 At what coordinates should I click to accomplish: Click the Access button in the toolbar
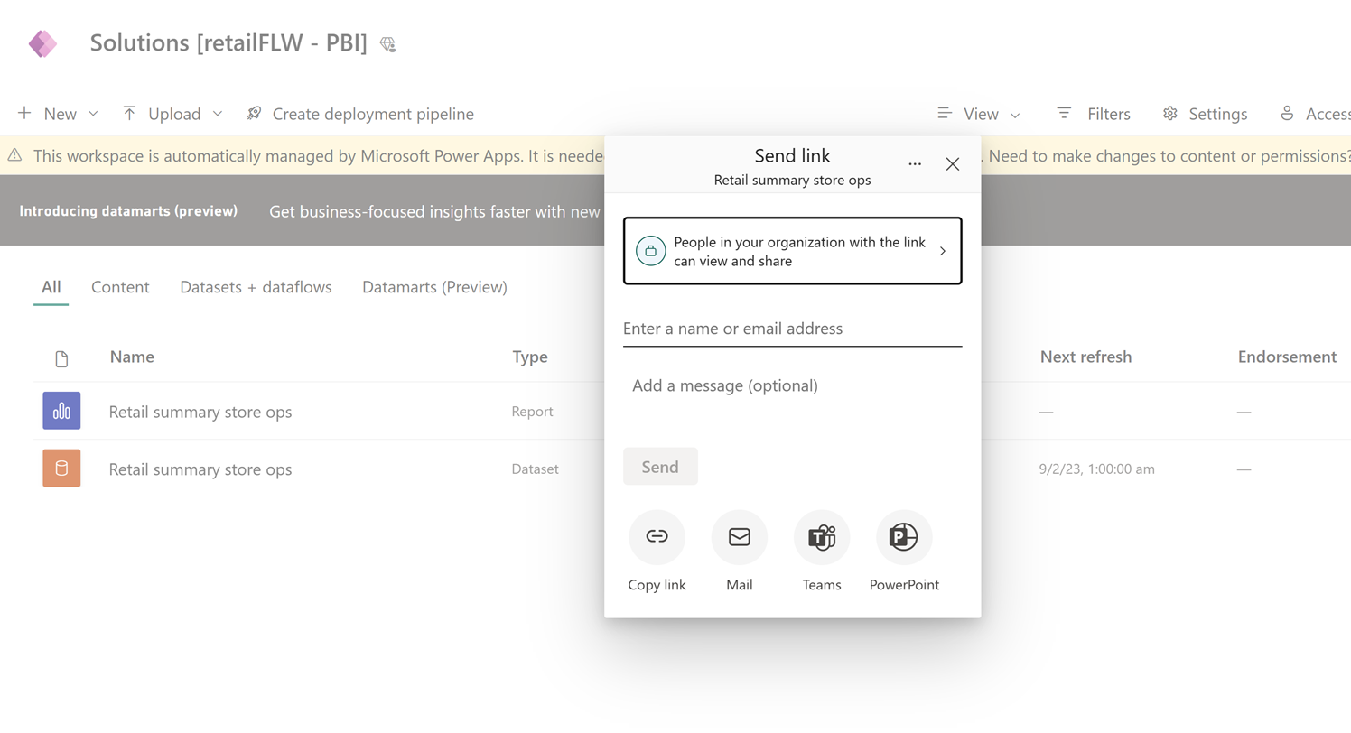(1315, 114)
